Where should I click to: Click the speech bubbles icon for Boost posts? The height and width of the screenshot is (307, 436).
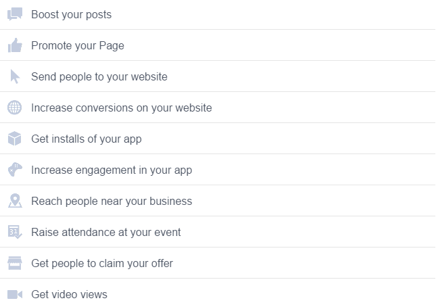pyautogui.click(x=15, y=14)
